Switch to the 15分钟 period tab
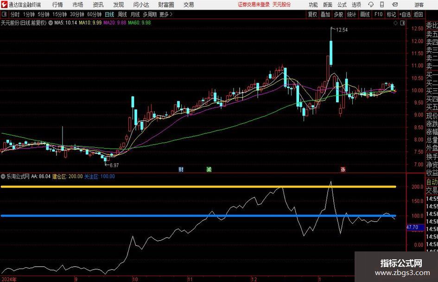The height and width of the screenshot is (282, 438). (59, 14)
